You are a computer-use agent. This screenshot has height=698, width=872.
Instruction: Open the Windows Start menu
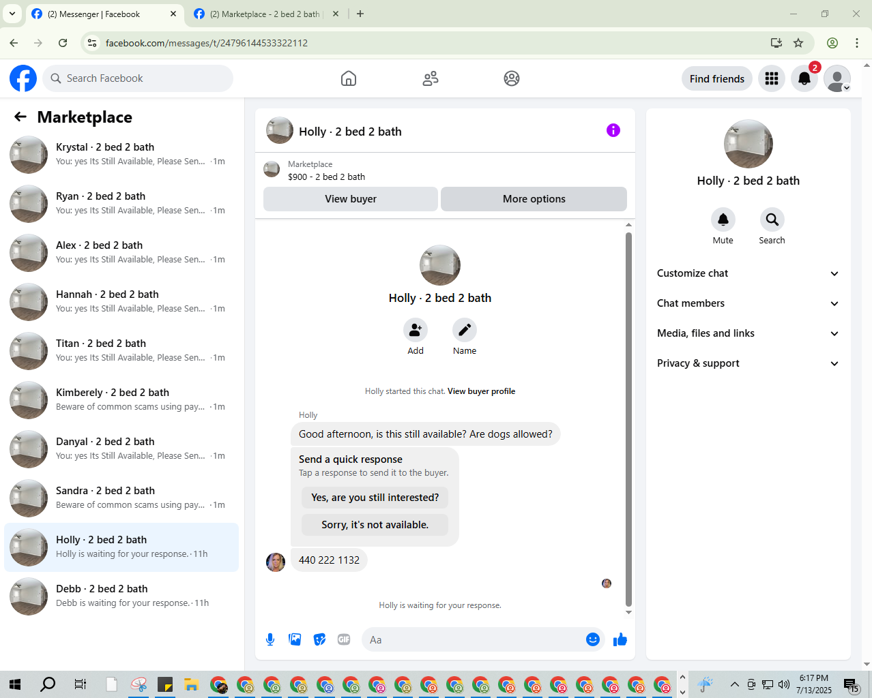point(15,684)
